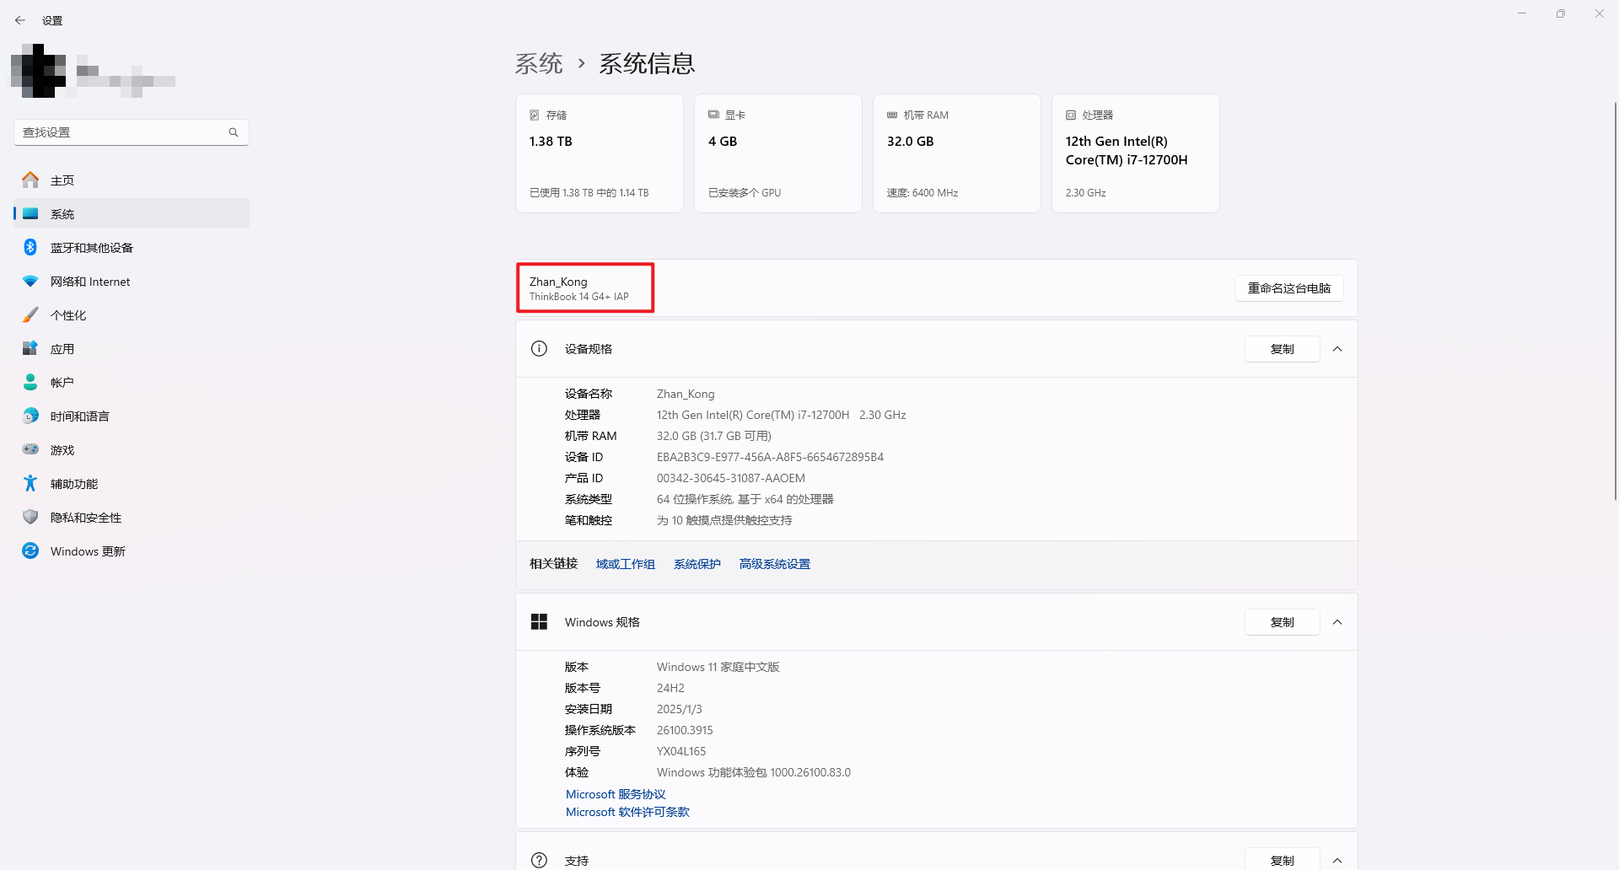
Task: Open 应用 settings
Action: tap(132, 349)
